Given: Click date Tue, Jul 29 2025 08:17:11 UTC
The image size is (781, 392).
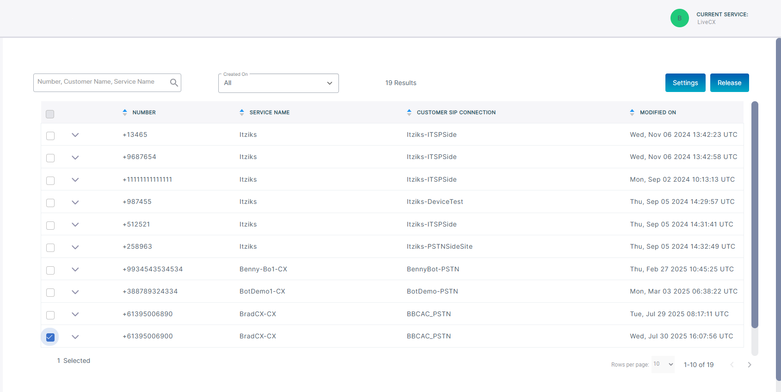Looking at the screenshot, I should click(679, 314).
